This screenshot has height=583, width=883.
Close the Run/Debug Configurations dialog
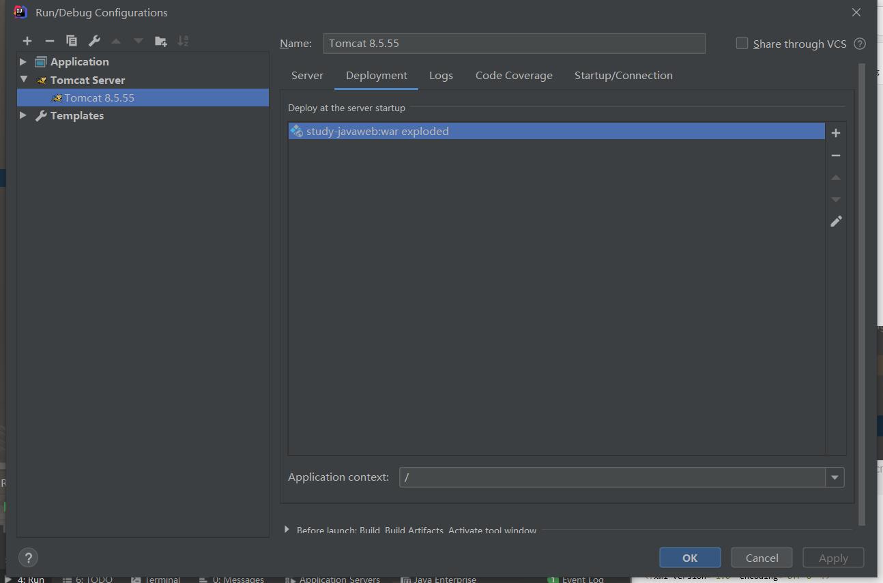point(856,12)
